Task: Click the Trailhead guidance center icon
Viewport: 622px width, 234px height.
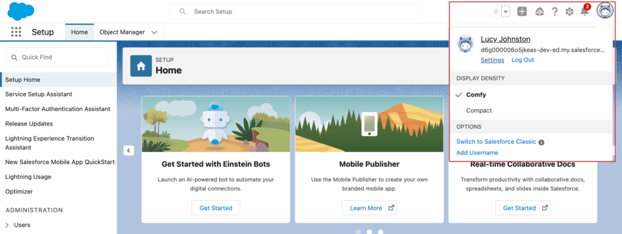Action: 539,12
